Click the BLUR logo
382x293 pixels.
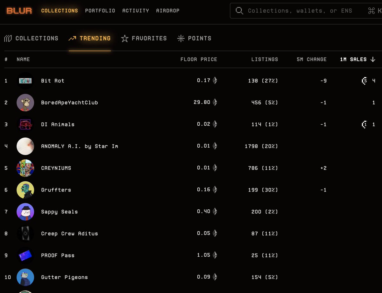(19, 11)
